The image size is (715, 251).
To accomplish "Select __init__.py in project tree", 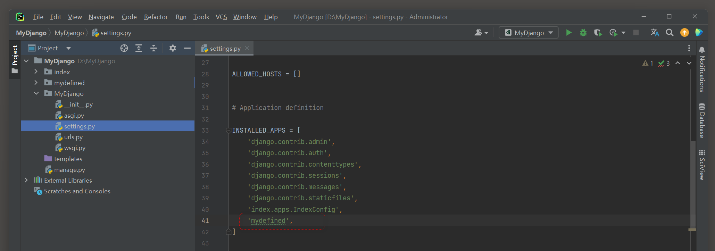I will [74, 104].
